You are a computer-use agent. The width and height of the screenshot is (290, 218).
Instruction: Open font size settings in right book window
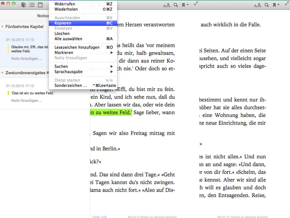(x=257, y=5)
